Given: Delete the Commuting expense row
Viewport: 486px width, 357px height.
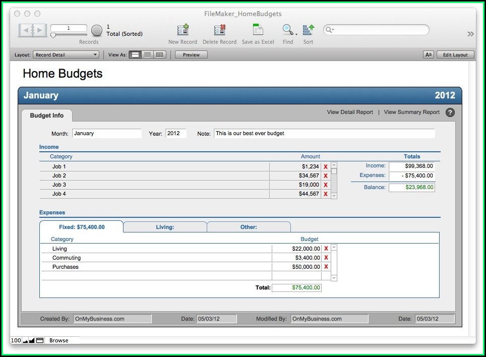Looking at the screenshot, I should point(326,258).
